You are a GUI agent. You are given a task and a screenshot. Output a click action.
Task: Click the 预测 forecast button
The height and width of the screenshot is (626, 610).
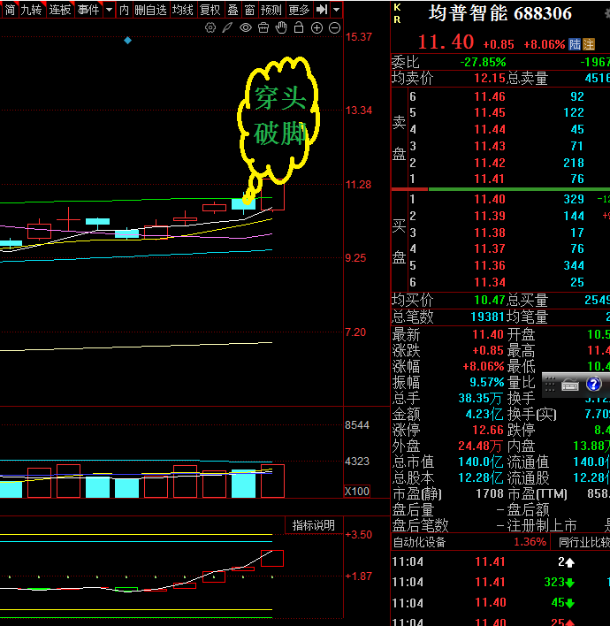point(271,10)
